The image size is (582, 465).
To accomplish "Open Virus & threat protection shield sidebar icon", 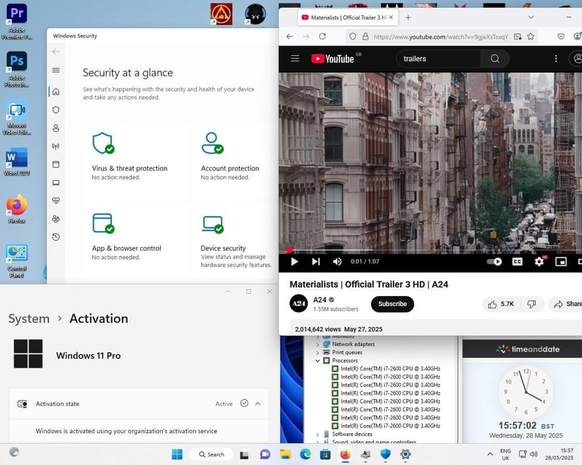I will coord(56,110).
